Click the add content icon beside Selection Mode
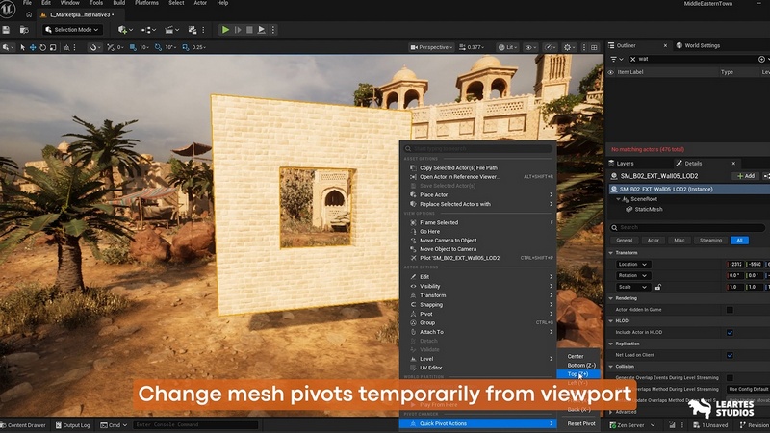This screenshot has height=433, width=770. (124, 30)
